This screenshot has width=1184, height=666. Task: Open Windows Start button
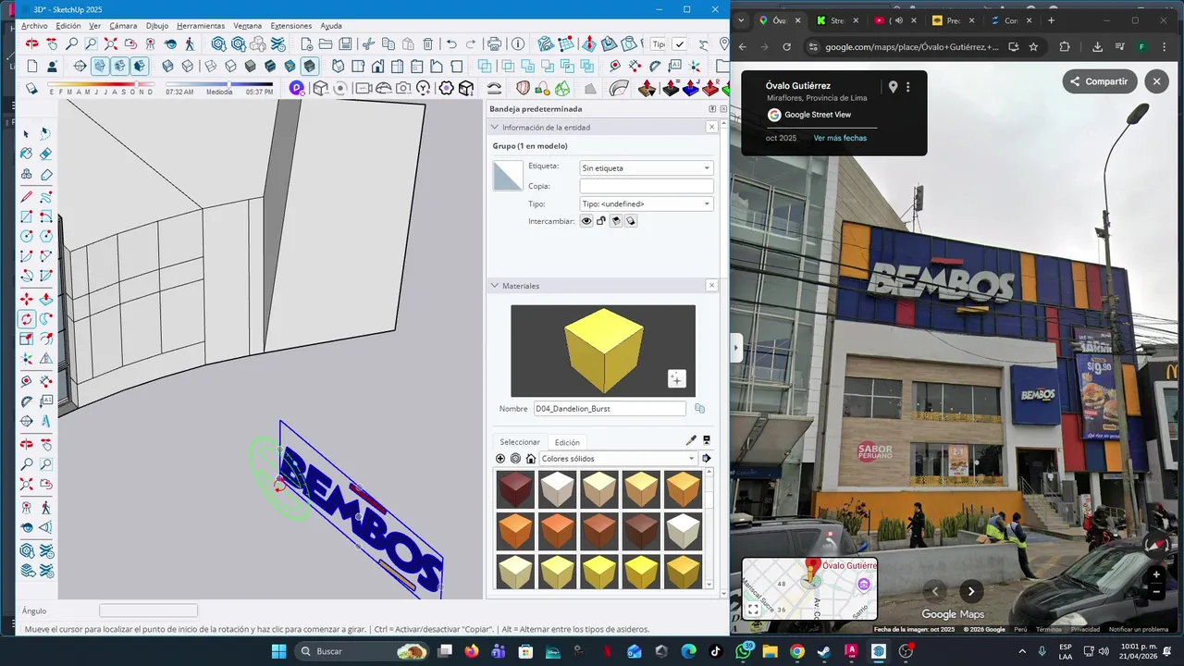pos(278,651)
